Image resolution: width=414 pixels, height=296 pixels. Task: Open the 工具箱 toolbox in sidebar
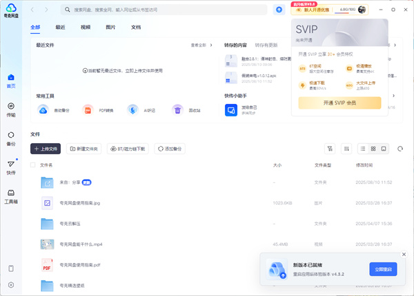tap(11, 197)
